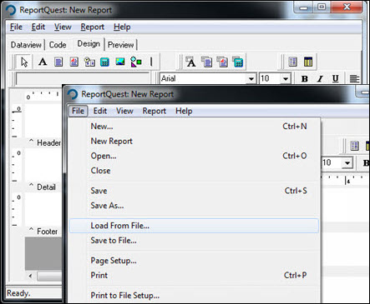Select the bold letter A label tool
Image resolution: width=370 pixels, height=304 pixels.
point(43,62)
